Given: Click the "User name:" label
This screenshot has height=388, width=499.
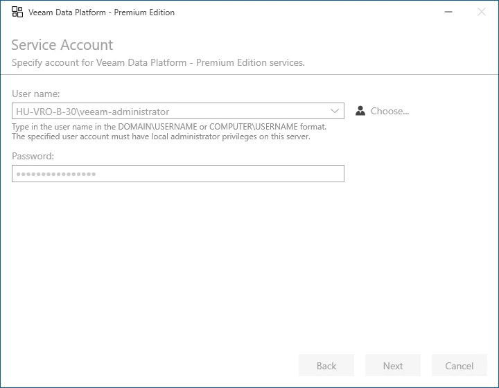Looking at the screenshot, I should pyautogui.click(x=36, y=94).
